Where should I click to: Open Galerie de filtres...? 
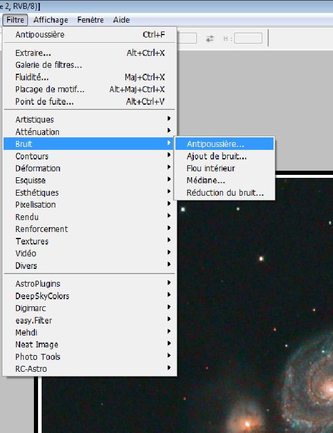tap(90, 65)
